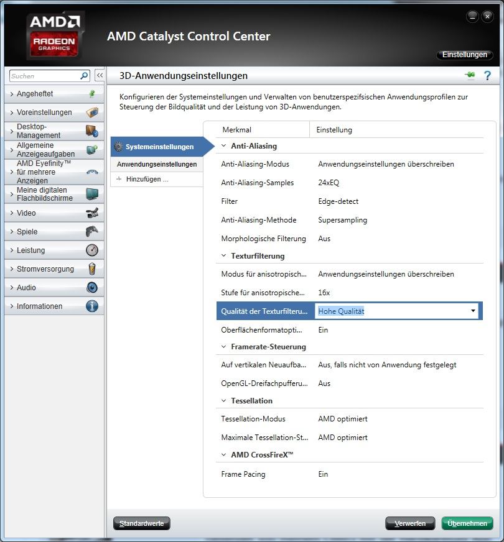Click into the Suchen search field
The height and width of the screenshot is (542, 504).
point(45,76)
